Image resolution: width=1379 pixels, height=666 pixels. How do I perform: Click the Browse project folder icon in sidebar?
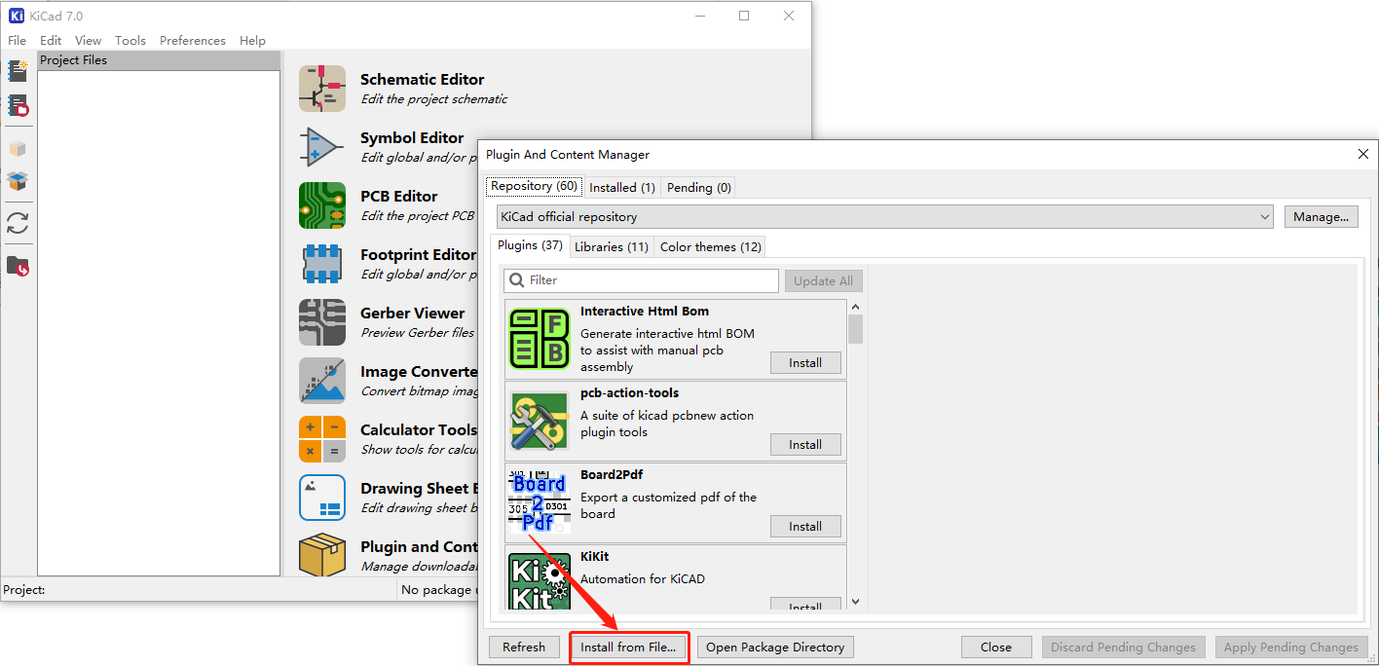[18, 265]
